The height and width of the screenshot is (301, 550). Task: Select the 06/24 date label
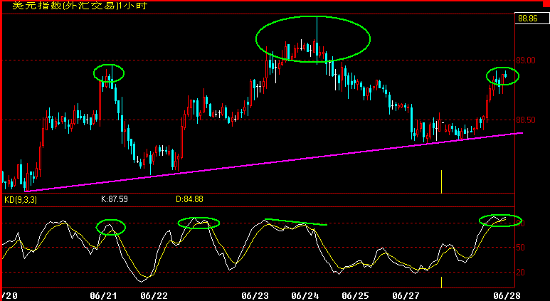(305, 296)
